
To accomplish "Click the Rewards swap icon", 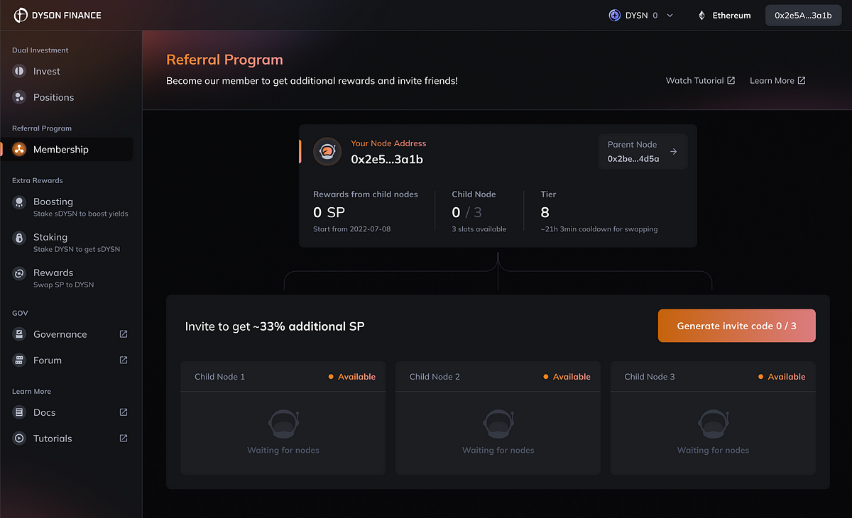I will (x=17, y=273).
